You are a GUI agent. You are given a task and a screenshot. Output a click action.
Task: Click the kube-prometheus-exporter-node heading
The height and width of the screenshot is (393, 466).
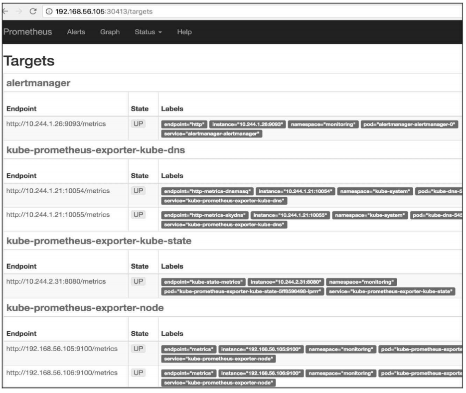click(x=85, y=308)
